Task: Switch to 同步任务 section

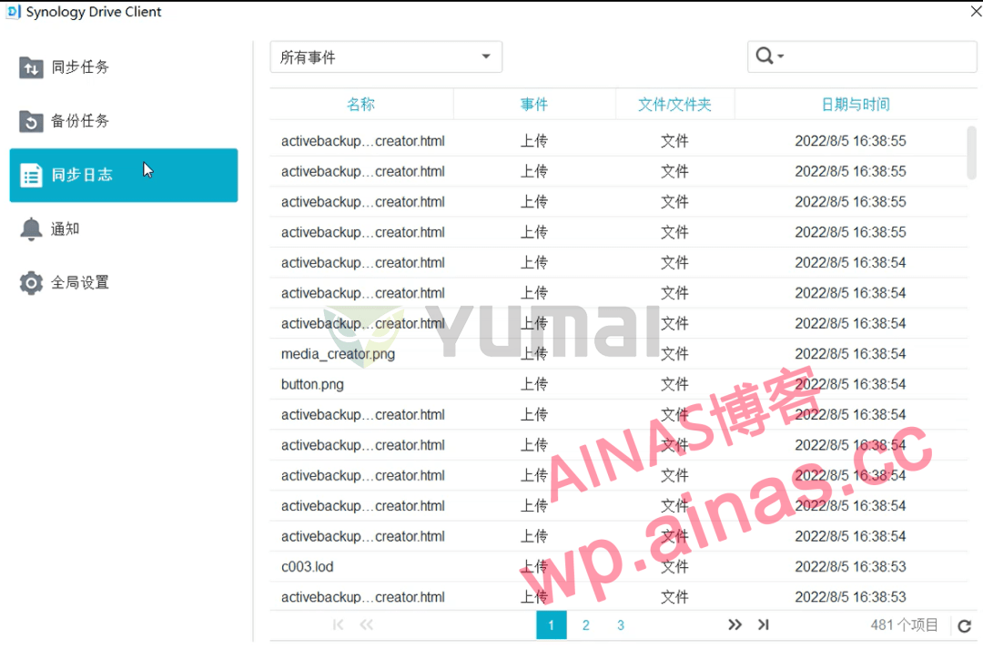Action: coord(124,67)
